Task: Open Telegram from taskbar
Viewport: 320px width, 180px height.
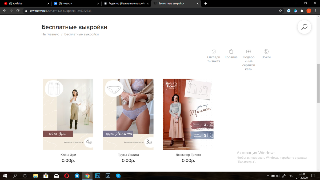Action: pos(77,176)
